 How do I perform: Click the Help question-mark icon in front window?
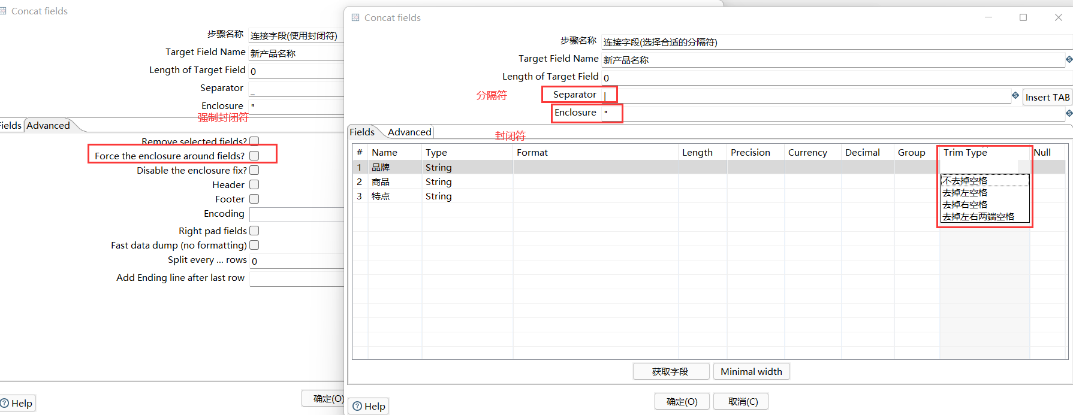(357, 406)
